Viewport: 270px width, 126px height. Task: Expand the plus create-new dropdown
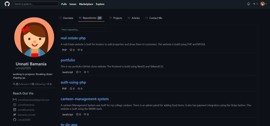(255, 4)
